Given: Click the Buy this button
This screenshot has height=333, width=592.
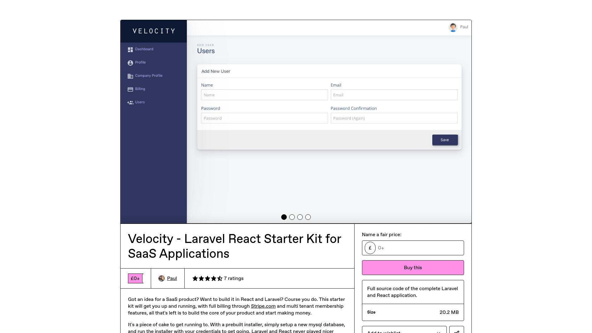Looking at the screenshot, I should [x=413, y=268].
